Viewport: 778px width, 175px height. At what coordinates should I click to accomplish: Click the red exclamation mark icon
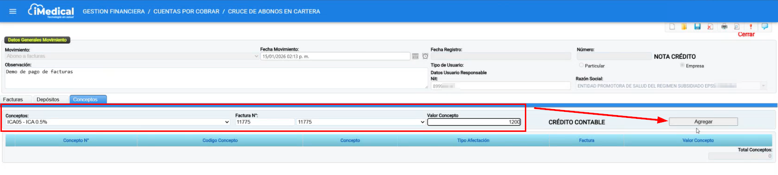pyautogui.click(x=751, y=27)
